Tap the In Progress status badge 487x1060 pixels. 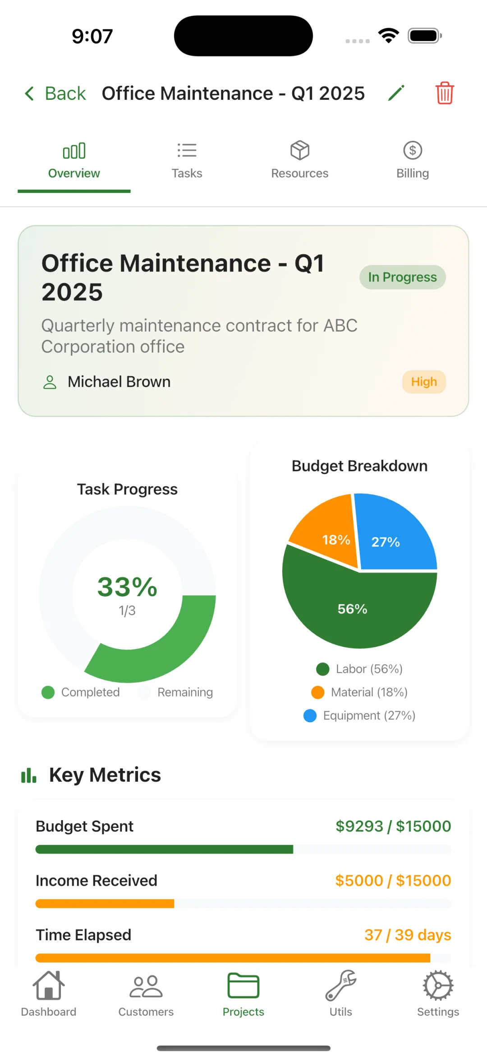coord(402,277)
